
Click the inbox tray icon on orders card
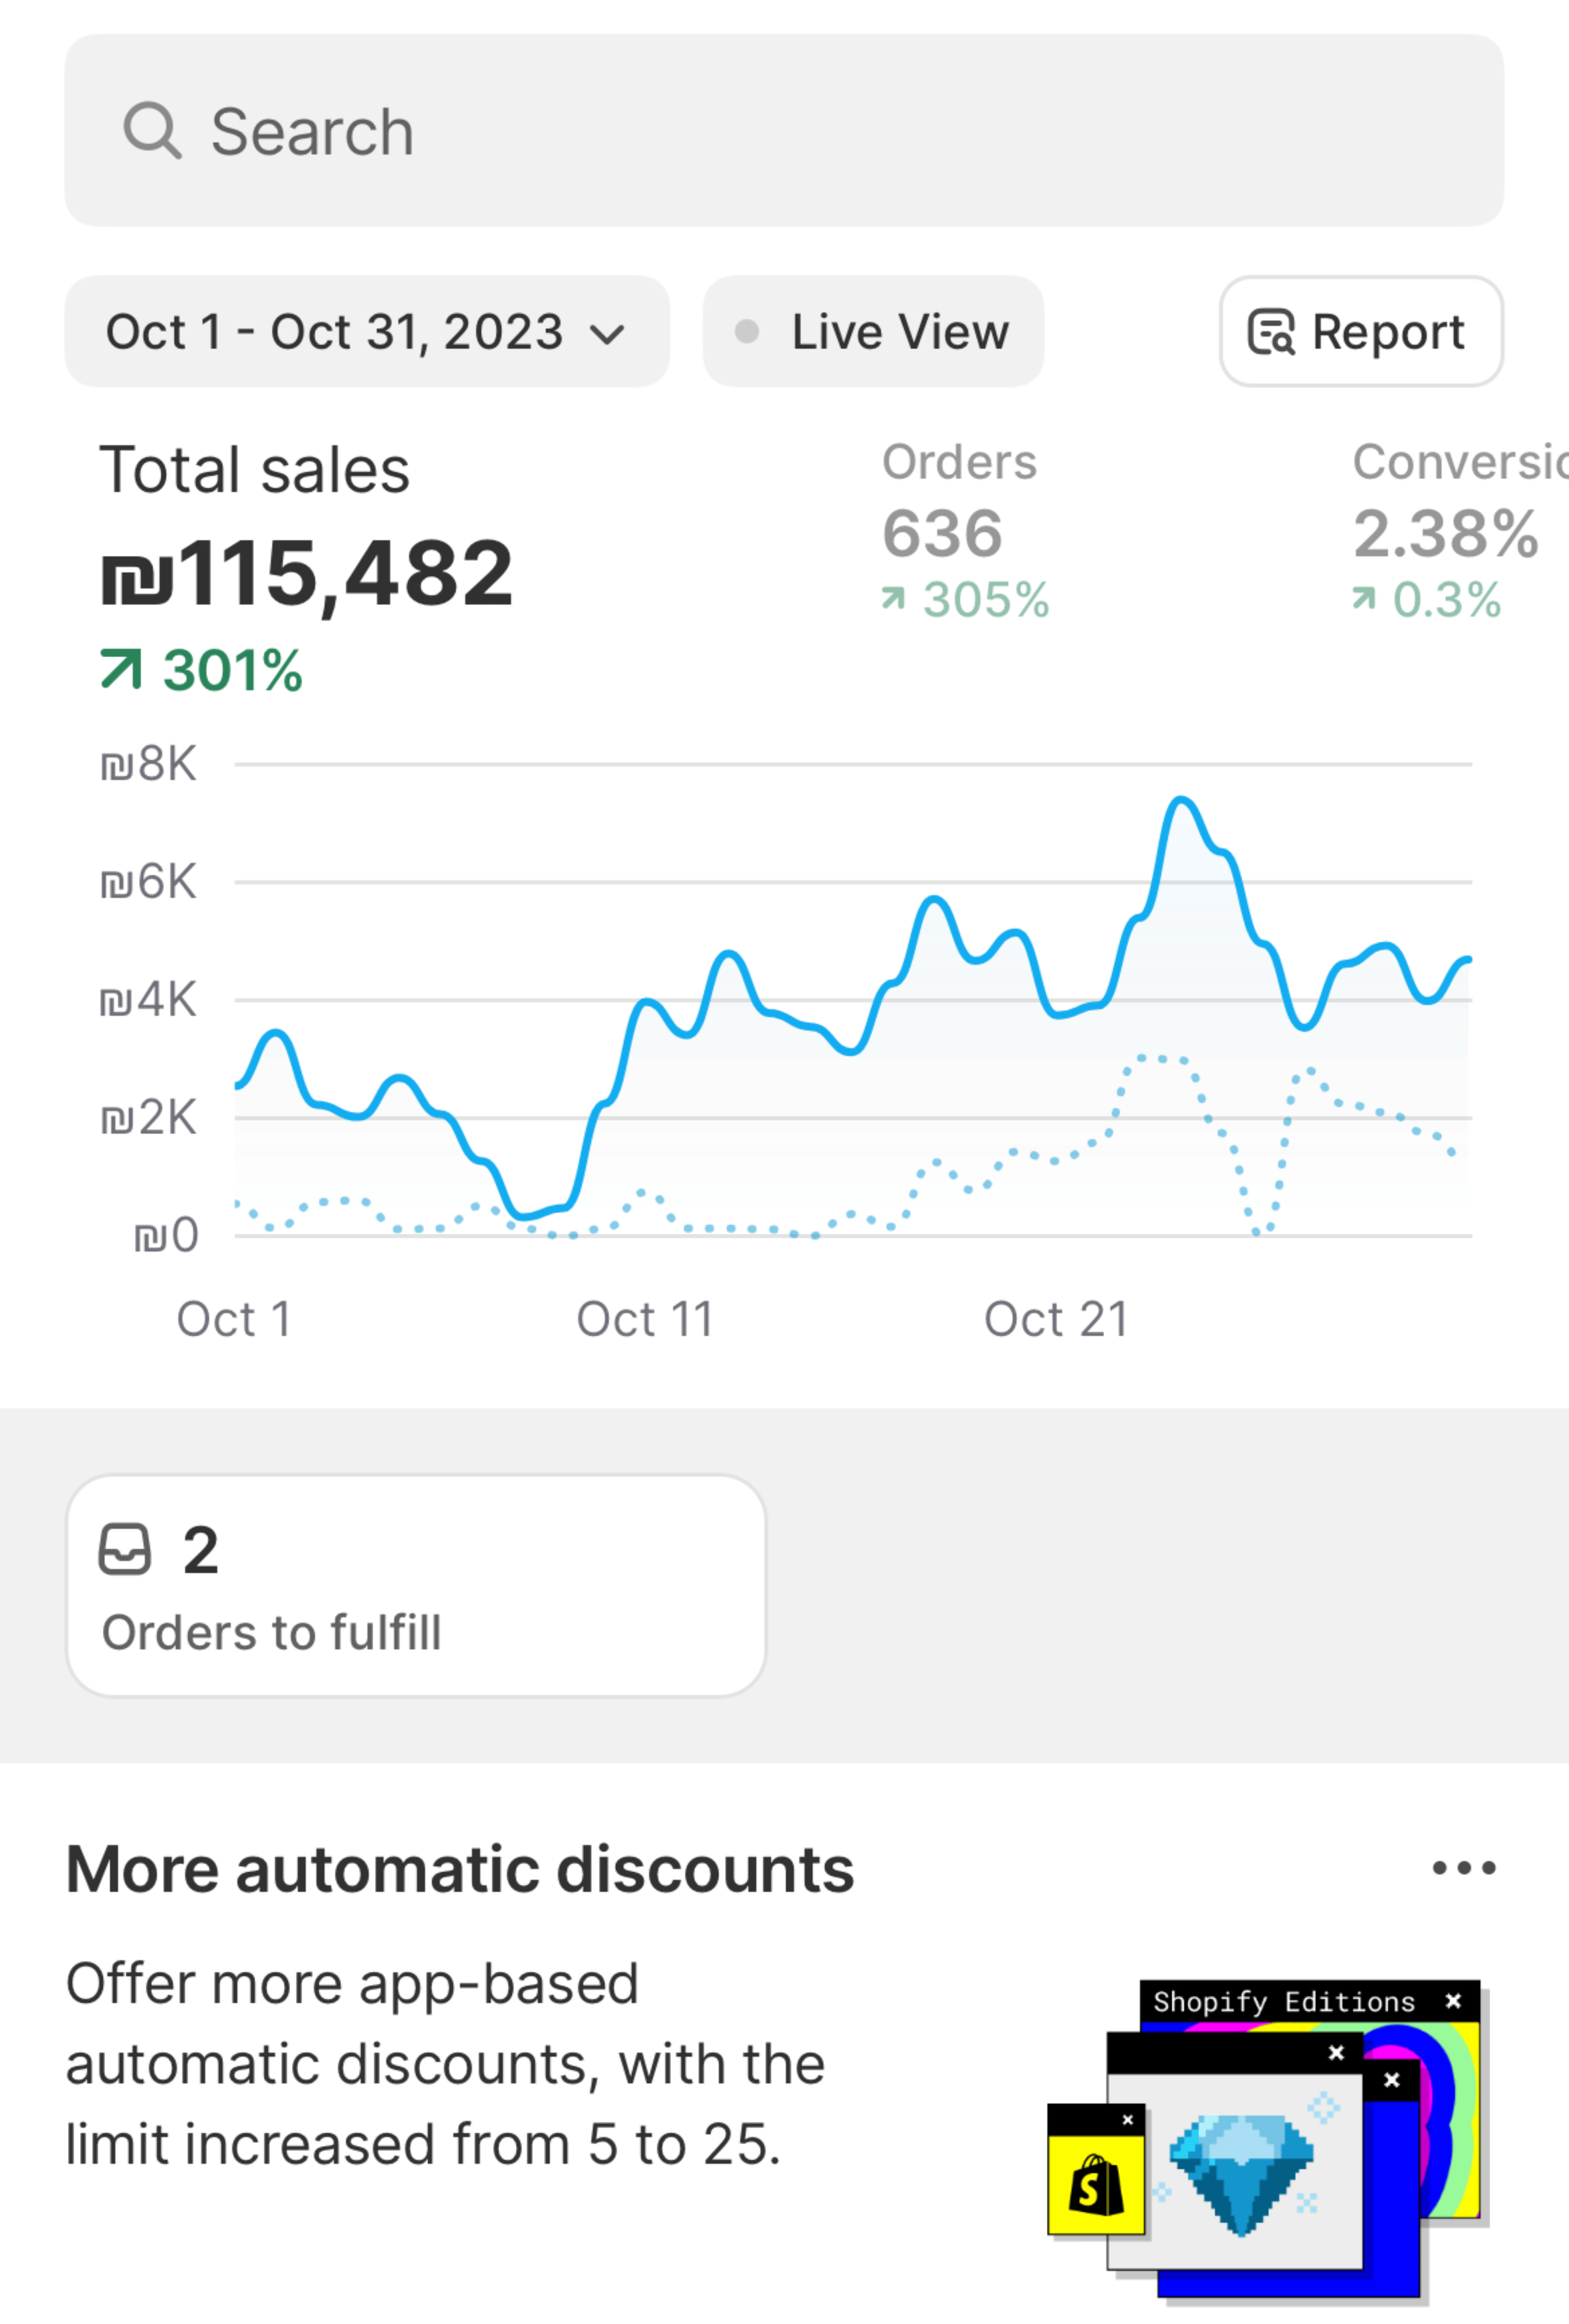click(125, 1550)
